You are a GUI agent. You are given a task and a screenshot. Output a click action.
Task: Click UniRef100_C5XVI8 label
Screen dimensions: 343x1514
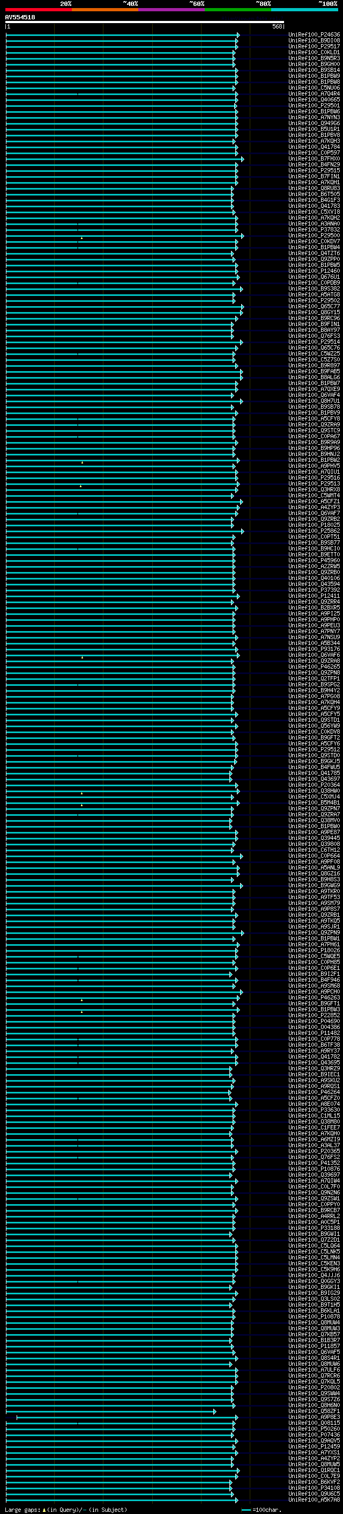tap(314, 212)
